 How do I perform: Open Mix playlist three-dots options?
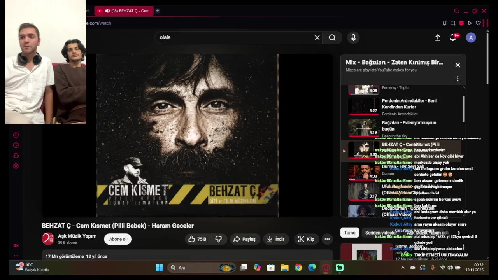[x=458, y=79]
